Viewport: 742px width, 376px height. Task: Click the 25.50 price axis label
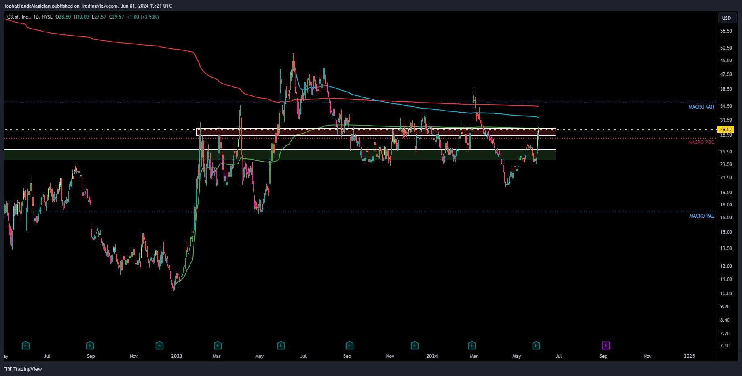[726, 152]
